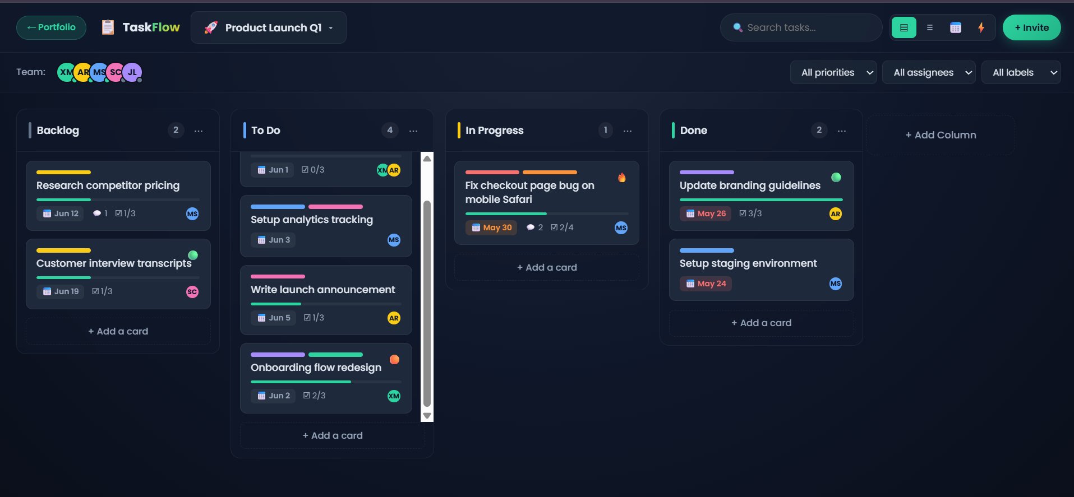1074x497 pixels.
Task: Switch to list view icon
Action: pos(929,27)
